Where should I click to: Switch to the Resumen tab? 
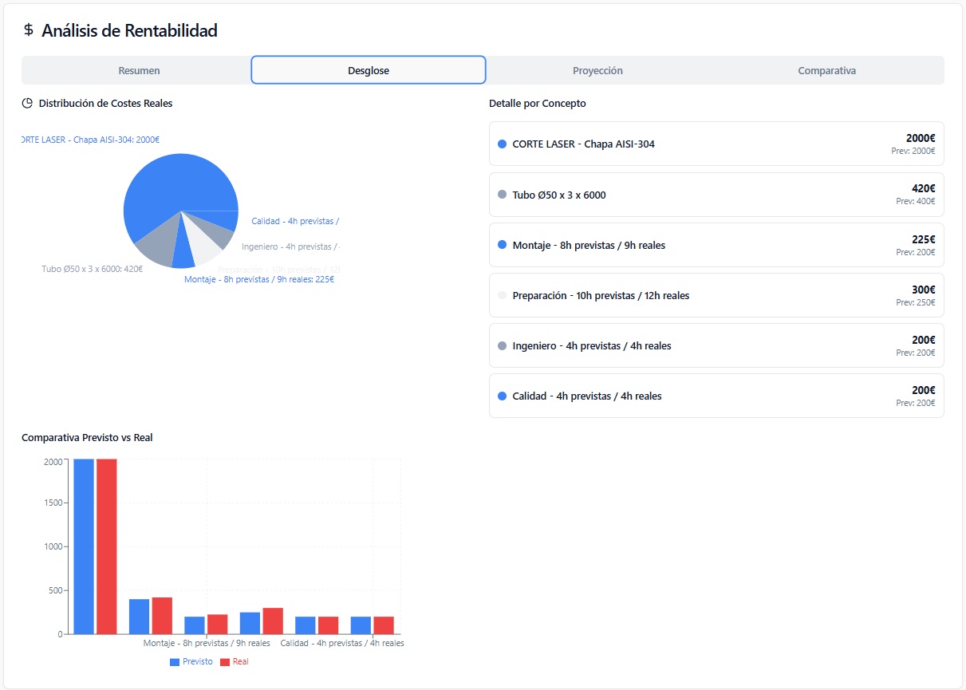point(139,70)
